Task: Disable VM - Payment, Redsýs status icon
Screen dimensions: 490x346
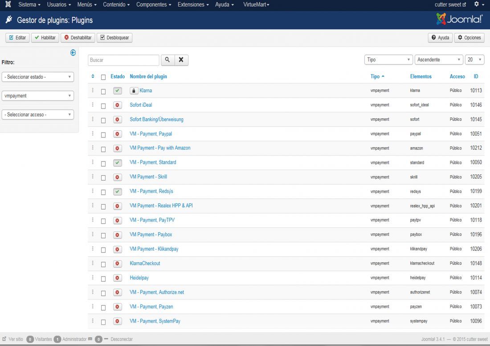Action: click(x=118, y=191)
